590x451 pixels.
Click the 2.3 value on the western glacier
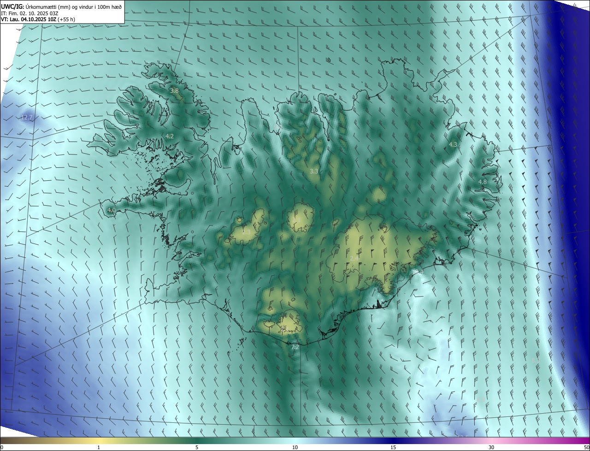(x=246, y=232)
